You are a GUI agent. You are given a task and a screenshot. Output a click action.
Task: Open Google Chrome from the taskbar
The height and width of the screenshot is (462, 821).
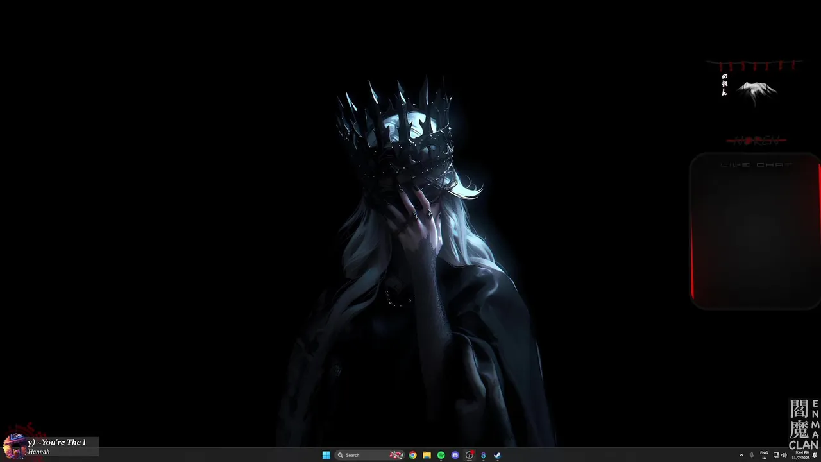click(x=412, y=455)
